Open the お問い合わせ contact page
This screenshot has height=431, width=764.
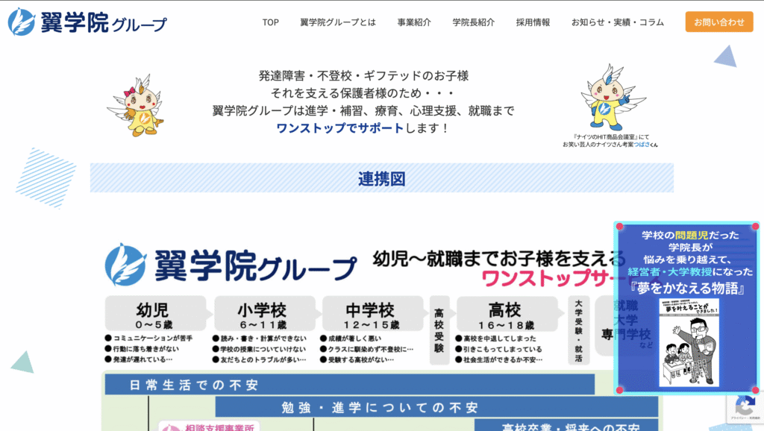coord(719,22)
